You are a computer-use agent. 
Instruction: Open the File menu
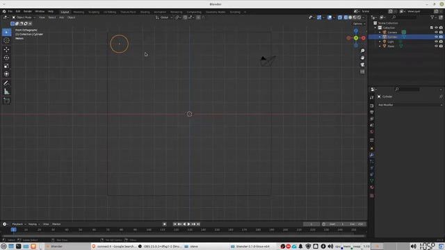(10, 12)
